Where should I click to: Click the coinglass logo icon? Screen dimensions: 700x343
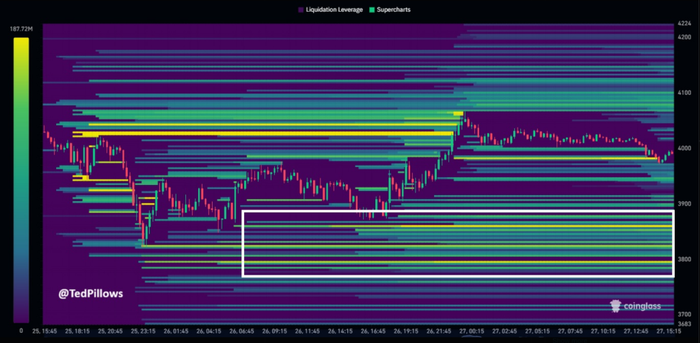[617, 306]
